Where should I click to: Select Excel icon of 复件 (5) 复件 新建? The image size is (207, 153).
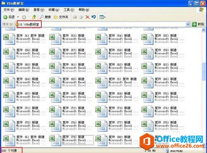[101, 82]
